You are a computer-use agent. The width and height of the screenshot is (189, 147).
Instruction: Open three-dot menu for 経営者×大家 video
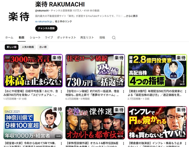tap(61, 144)
